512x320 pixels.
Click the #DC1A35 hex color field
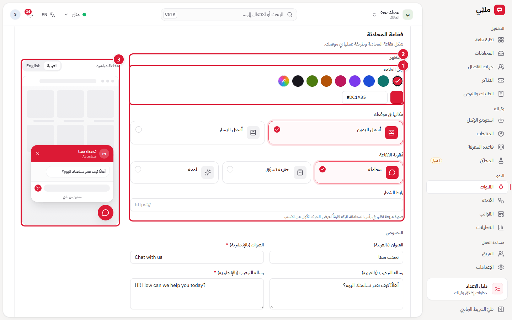coord(365,97)
